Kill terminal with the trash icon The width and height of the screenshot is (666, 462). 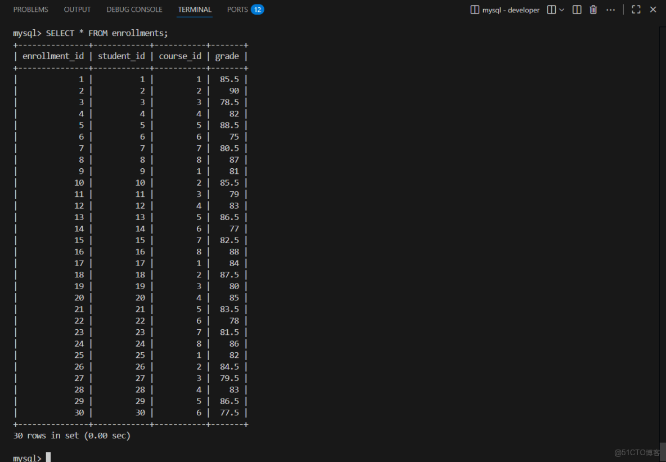click(x=593, y=10)
